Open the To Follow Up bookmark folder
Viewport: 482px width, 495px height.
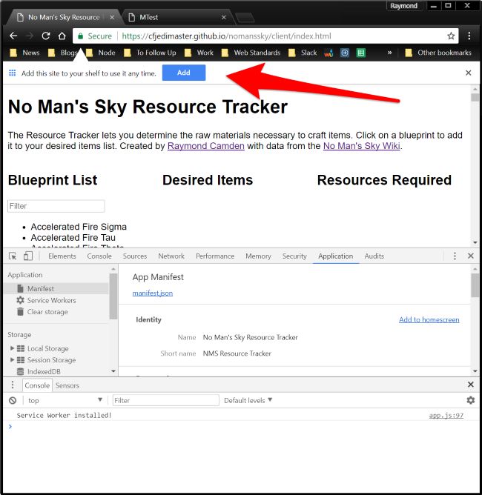click(151, 53)
